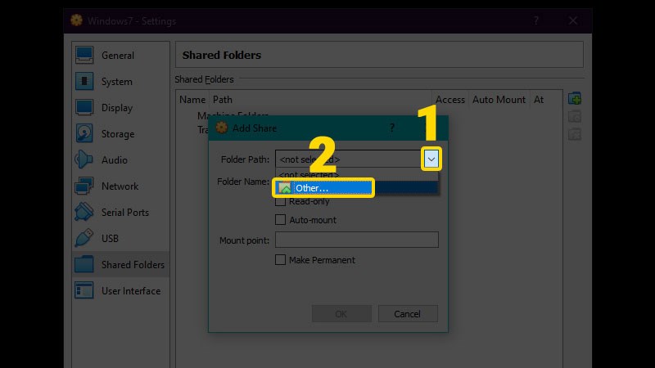Viewport: 655px width, 368px height.
Task: Click the Auto Mount column header
Action: coord(499,100)
